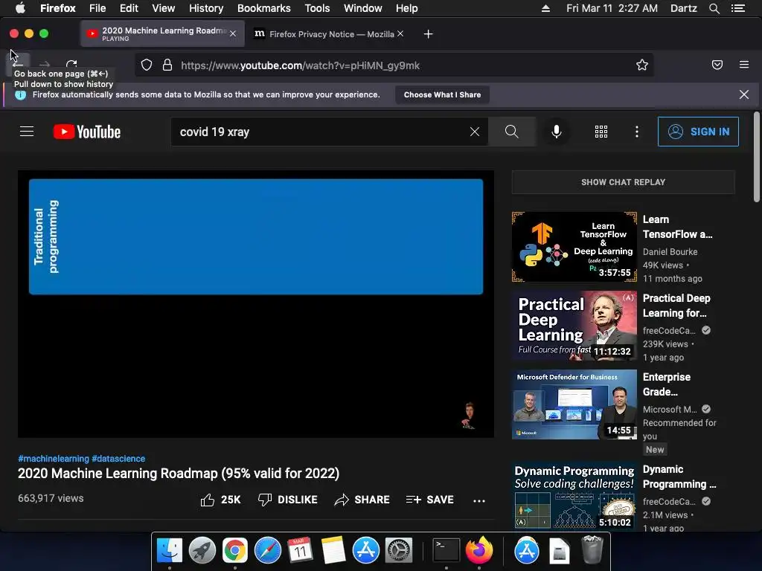Open a new tab with plus button

pyautogui.click(x=428, y=34)
